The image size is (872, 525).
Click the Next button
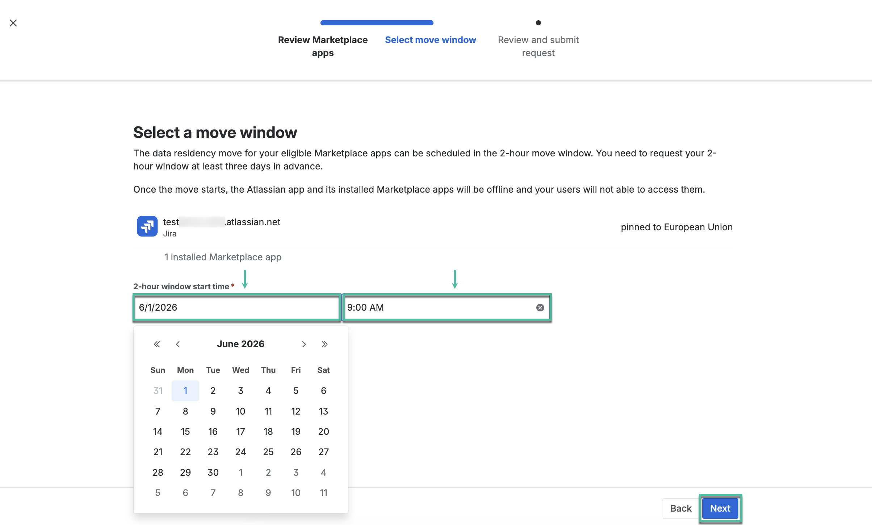tap(720, 508)
